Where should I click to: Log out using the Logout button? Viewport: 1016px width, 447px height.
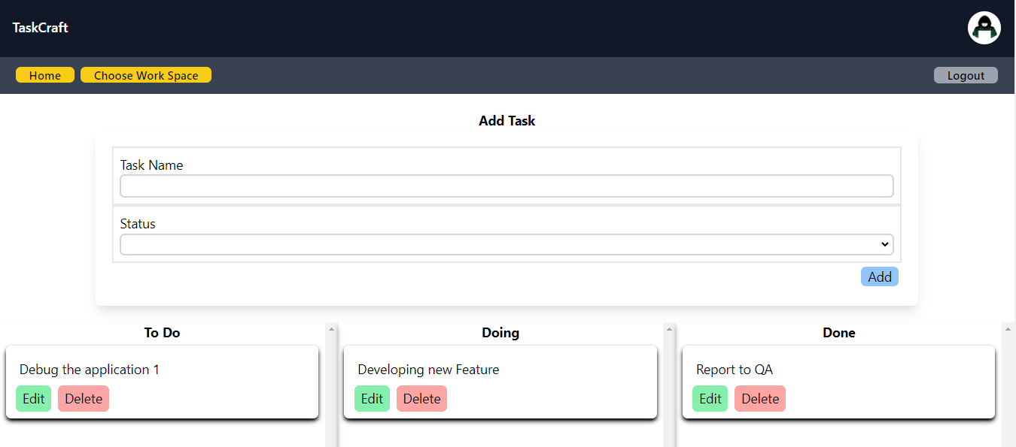coord(966,75)
